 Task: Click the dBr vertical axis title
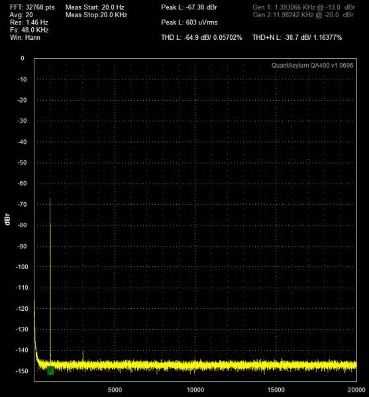[x=7, y=219]
